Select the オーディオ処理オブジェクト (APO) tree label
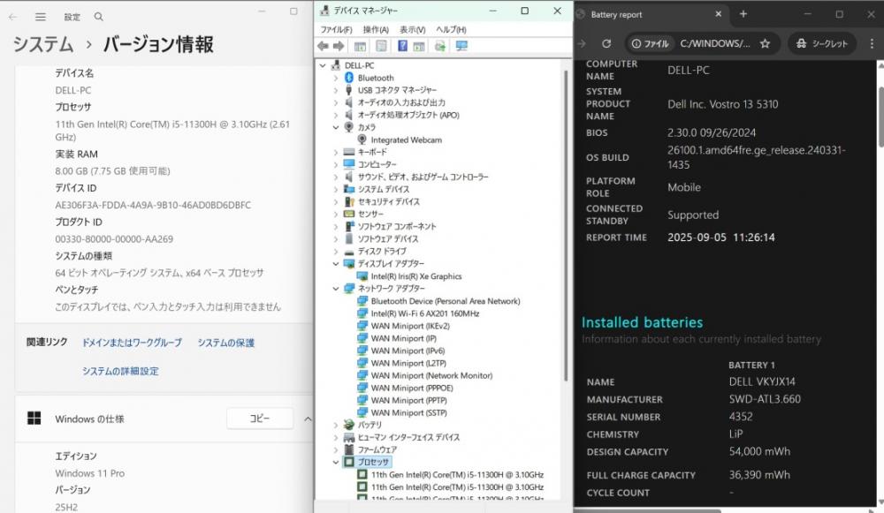 (x=408, y=115)
